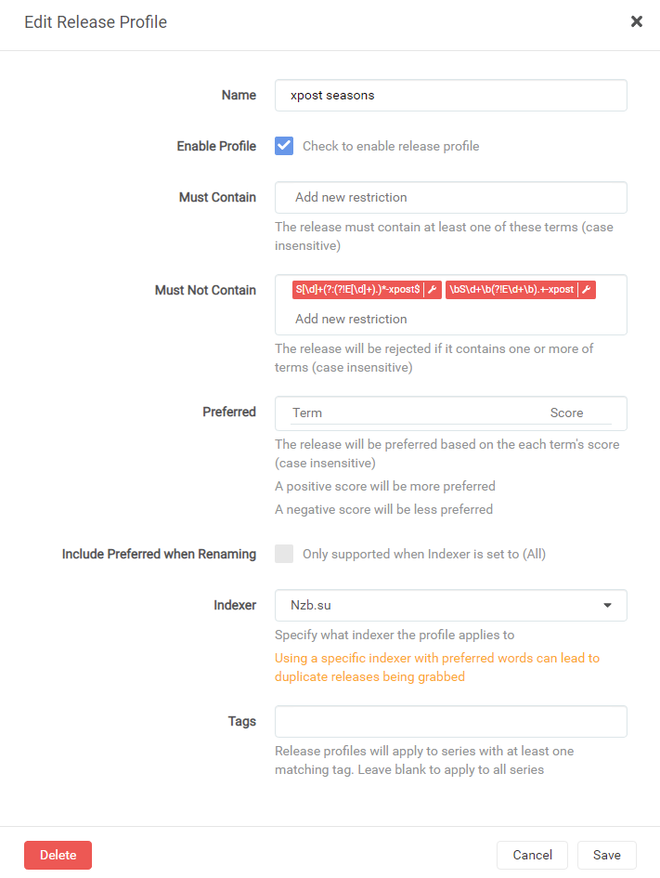Image resolution: width=660 pixels, height=878 pixels.
Task: Delete this release profile
Action: pyautogui.click(x=58, y=855)
